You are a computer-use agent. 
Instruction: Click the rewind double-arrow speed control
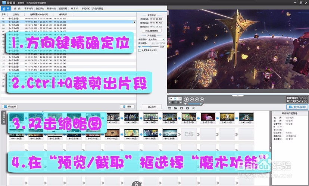pos(170,102)
